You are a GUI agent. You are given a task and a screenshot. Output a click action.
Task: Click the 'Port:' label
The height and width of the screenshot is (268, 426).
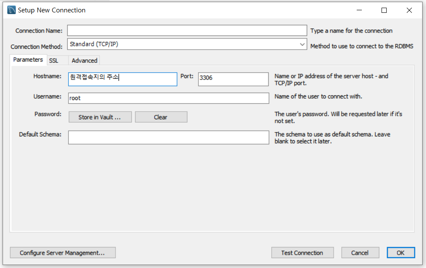click(187, 77)
